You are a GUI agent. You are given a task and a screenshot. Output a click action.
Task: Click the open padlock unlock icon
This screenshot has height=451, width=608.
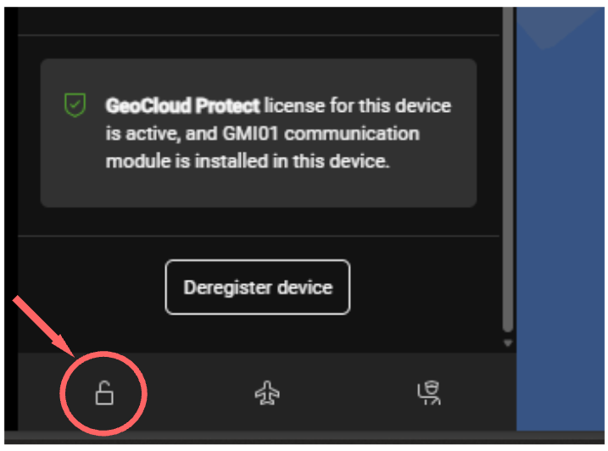(104, 393)
